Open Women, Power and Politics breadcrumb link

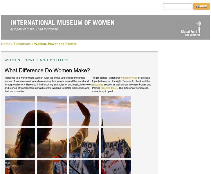pos(55,44)
